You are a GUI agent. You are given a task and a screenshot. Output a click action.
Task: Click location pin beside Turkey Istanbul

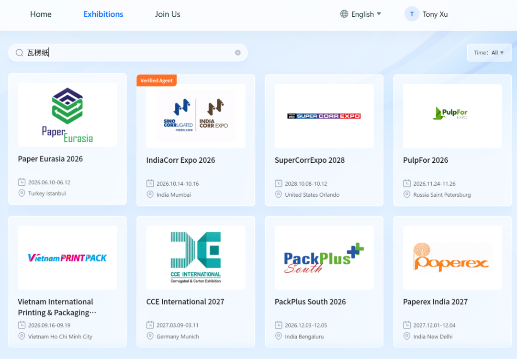coord(22,193)
